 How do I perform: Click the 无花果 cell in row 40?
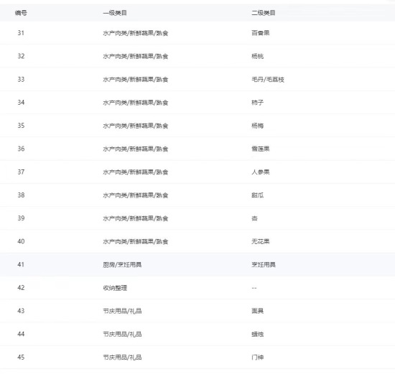click(261, 241)
